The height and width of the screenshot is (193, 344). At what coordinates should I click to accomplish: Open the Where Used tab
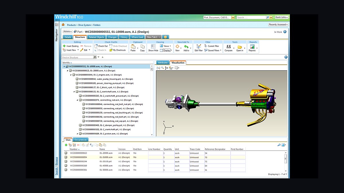(x=137, y=37)
